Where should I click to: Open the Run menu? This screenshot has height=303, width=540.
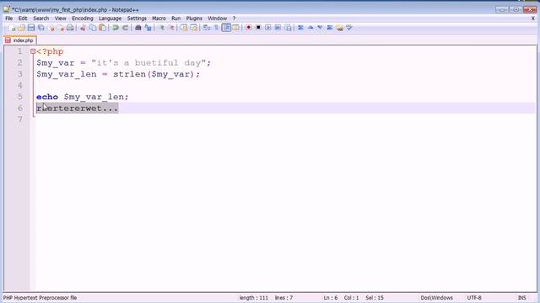tap(176, 19)
